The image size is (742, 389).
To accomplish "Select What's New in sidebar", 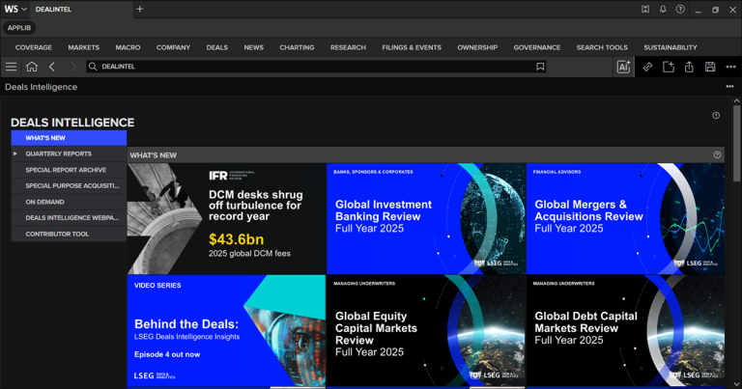I will [x=70, y=138].
